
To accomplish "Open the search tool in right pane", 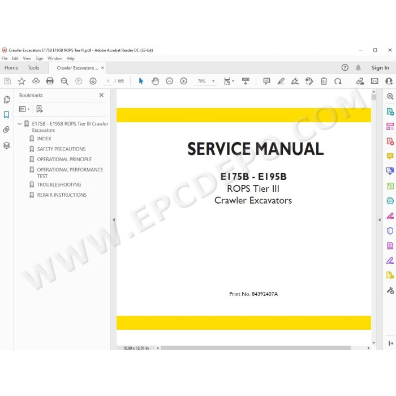I will tap(390, 97).
